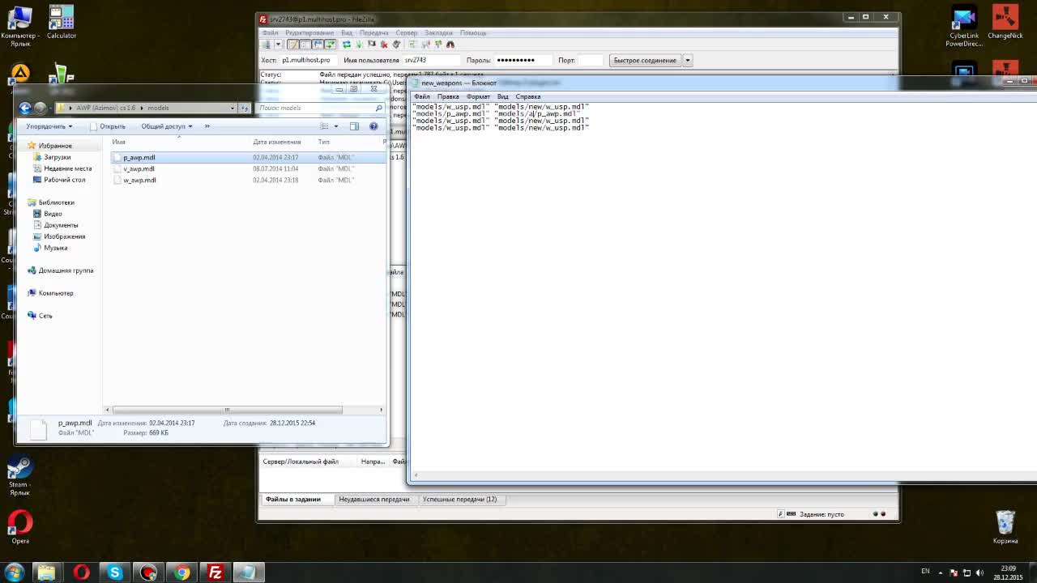
Task: Click the Поиск: models search box
Action: [x=320, y=108]
